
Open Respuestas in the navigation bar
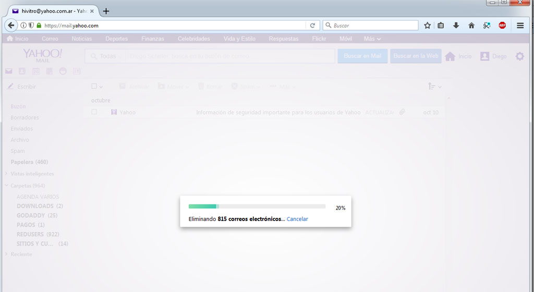point(283,39)
